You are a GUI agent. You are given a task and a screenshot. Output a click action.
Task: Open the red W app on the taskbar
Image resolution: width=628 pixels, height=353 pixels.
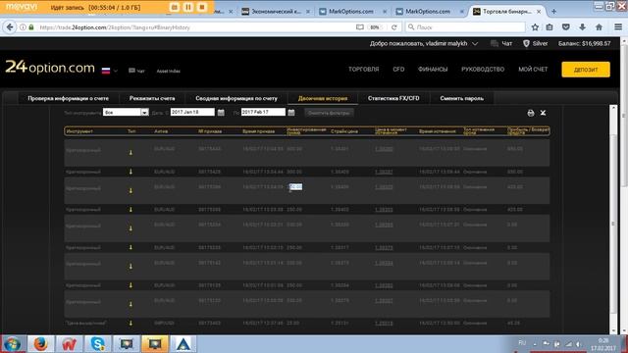tap(69, 344)
